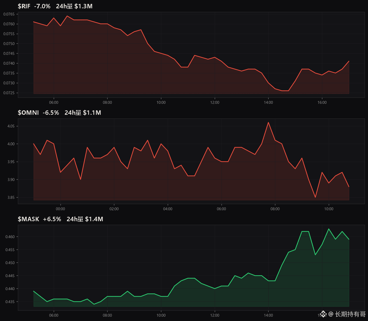
Task: Click the 0.440 y-axis label
Action: 10,289
